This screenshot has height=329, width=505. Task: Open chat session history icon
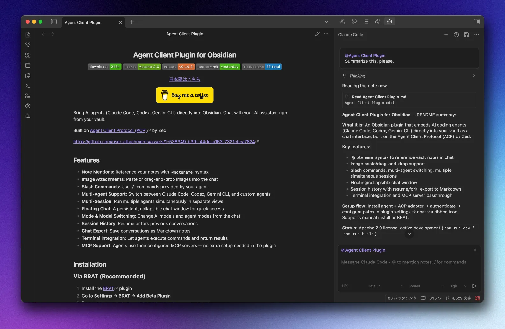[456, 35]
